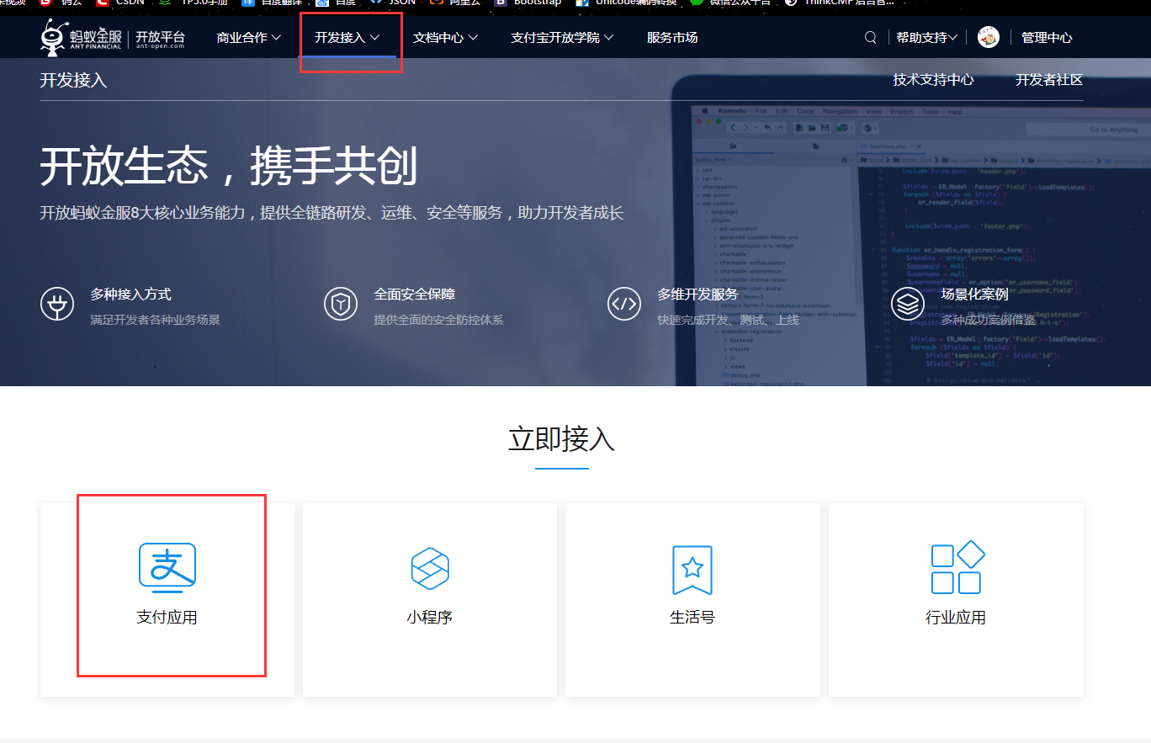Image resolution: width=1151 pixels, height=743 pixels.
Task: Expand the 文档中心 menu
Action: click(x=445, y=38)
